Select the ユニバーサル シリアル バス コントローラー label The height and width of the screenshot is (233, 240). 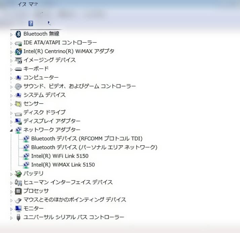[x=74, y=217]
